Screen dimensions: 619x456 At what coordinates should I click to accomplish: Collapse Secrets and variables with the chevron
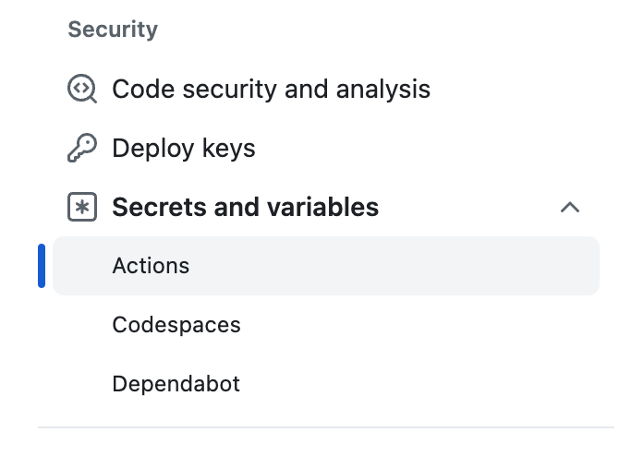[x=570, y=208]
